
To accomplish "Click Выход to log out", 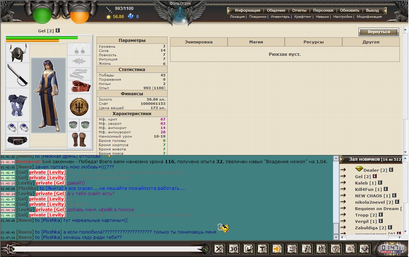I will [372, 10].
